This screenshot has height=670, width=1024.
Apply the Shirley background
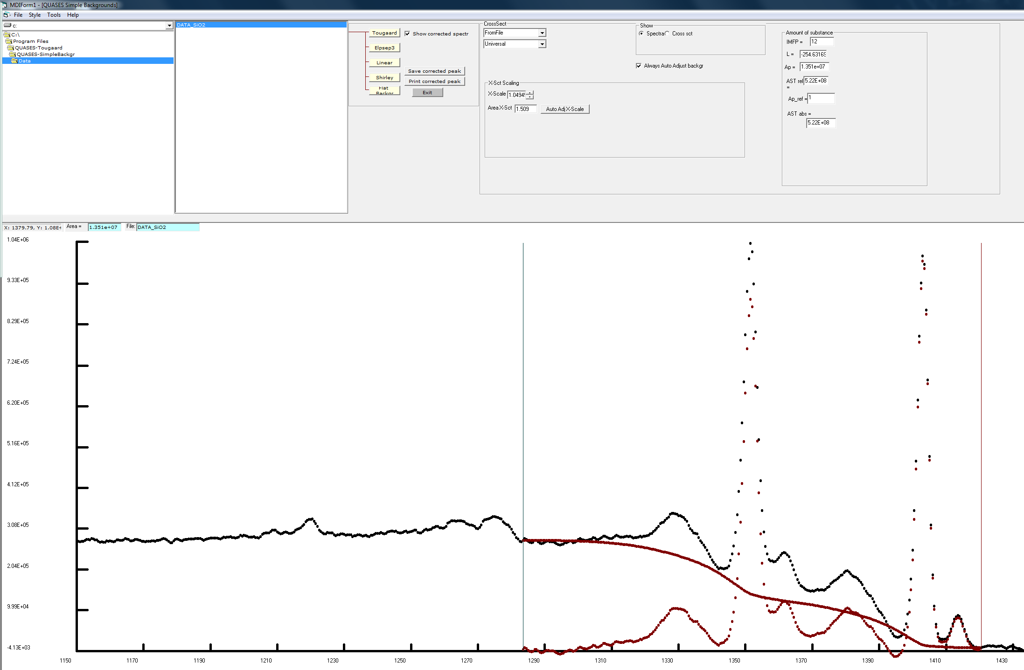click(384, 78)
